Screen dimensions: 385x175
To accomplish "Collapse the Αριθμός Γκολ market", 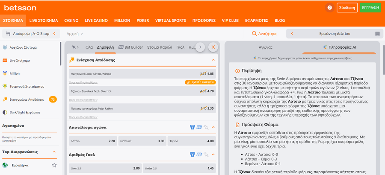I will (x=213, y=155).
